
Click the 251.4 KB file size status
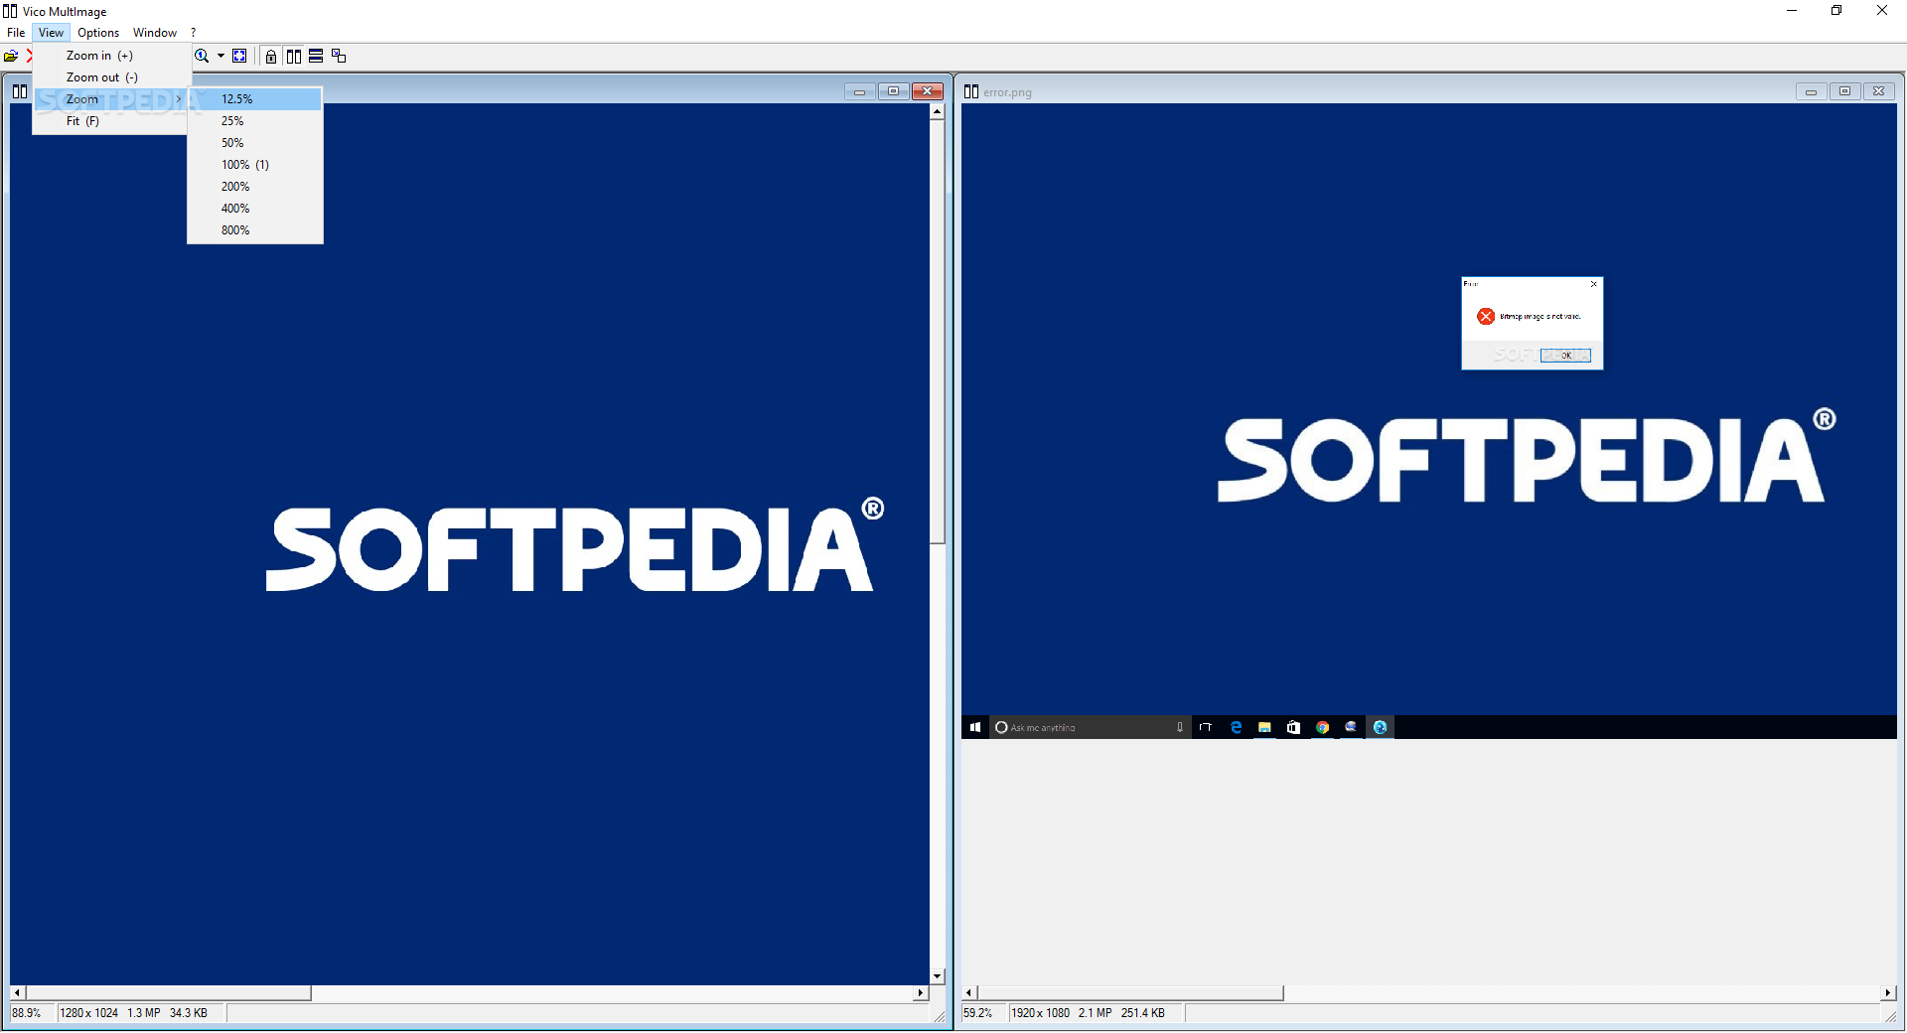[x=1143, y=1013]
